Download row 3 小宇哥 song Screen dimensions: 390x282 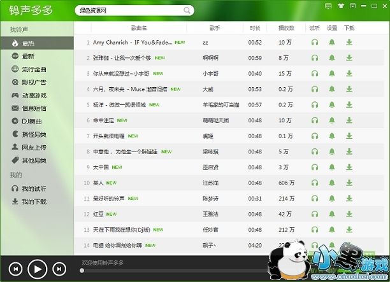349,74
